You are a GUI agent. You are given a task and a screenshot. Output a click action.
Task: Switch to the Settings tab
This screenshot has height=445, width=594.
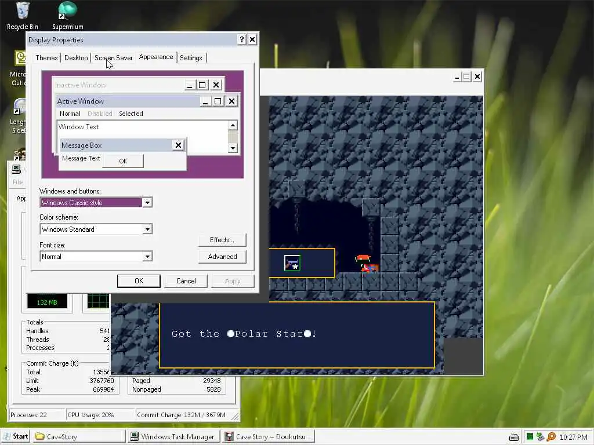pyautogui.click(x=191, y=58)
